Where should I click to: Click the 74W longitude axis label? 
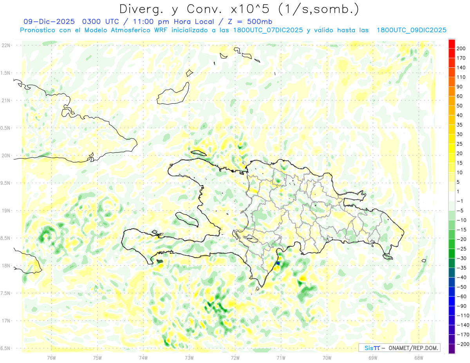coord(143,357)
